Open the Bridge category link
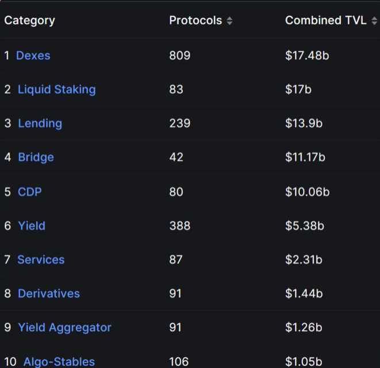Image resolution: width=380 pixels, height=368 pixels. (36, 157)
